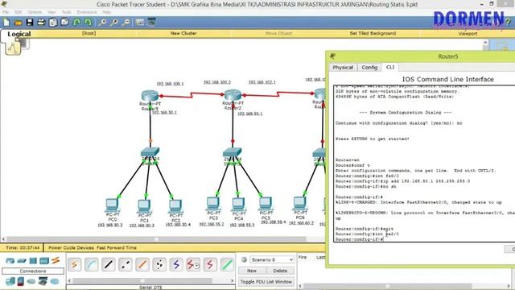This screenshot has height=290, width=515.
Task: Open the File menu
Action: coord(6,12)
